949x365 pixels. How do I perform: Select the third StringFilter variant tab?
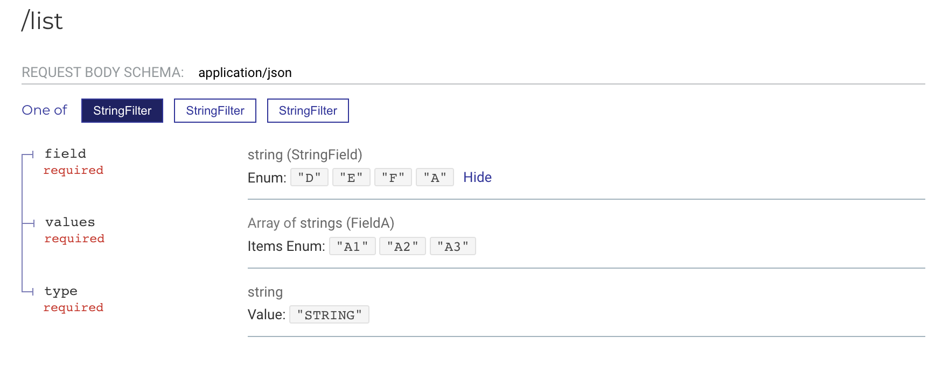[x=308, y=110]
